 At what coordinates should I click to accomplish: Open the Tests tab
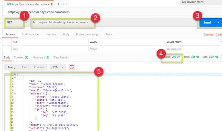pyautogui.click(x=109, y=34)
